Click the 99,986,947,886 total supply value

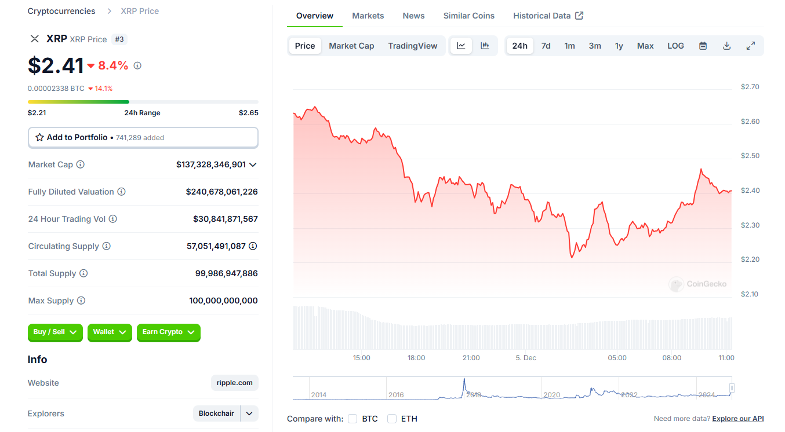(x=227, y=273)
